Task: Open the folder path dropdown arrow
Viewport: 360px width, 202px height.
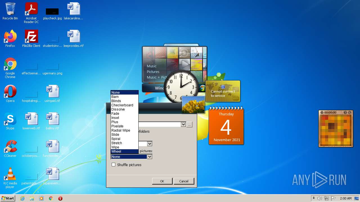Action: coord(183,124)
